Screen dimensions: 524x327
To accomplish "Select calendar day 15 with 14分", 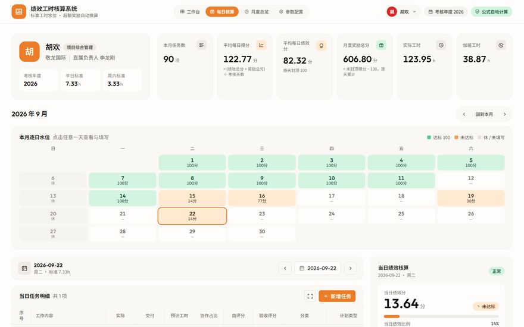I will tap(192, 198).
